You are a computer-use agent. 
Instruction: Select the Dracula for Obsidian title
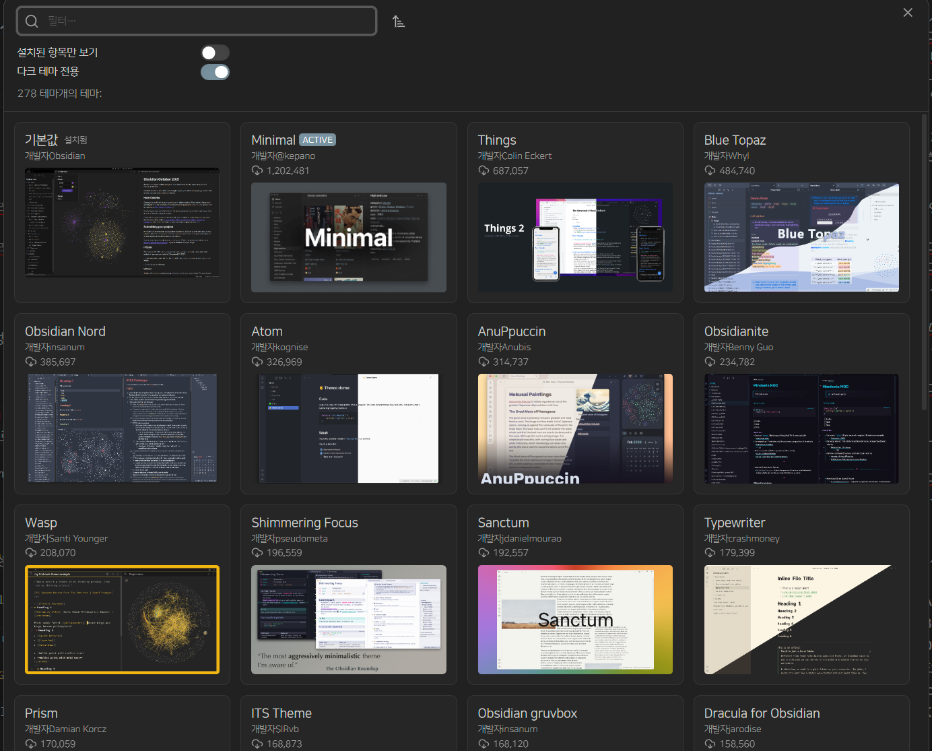tap(762, 713)
